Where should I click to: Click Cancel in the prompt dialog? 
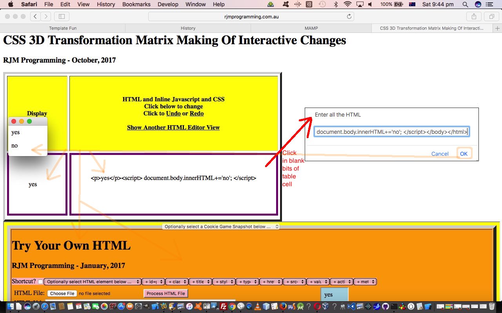pyautogui.click(x=440, y=154)
